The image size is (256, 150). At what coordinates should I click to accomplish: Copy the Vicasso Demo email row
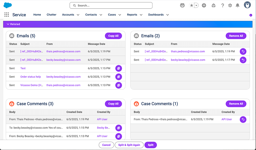coord(119,85)
